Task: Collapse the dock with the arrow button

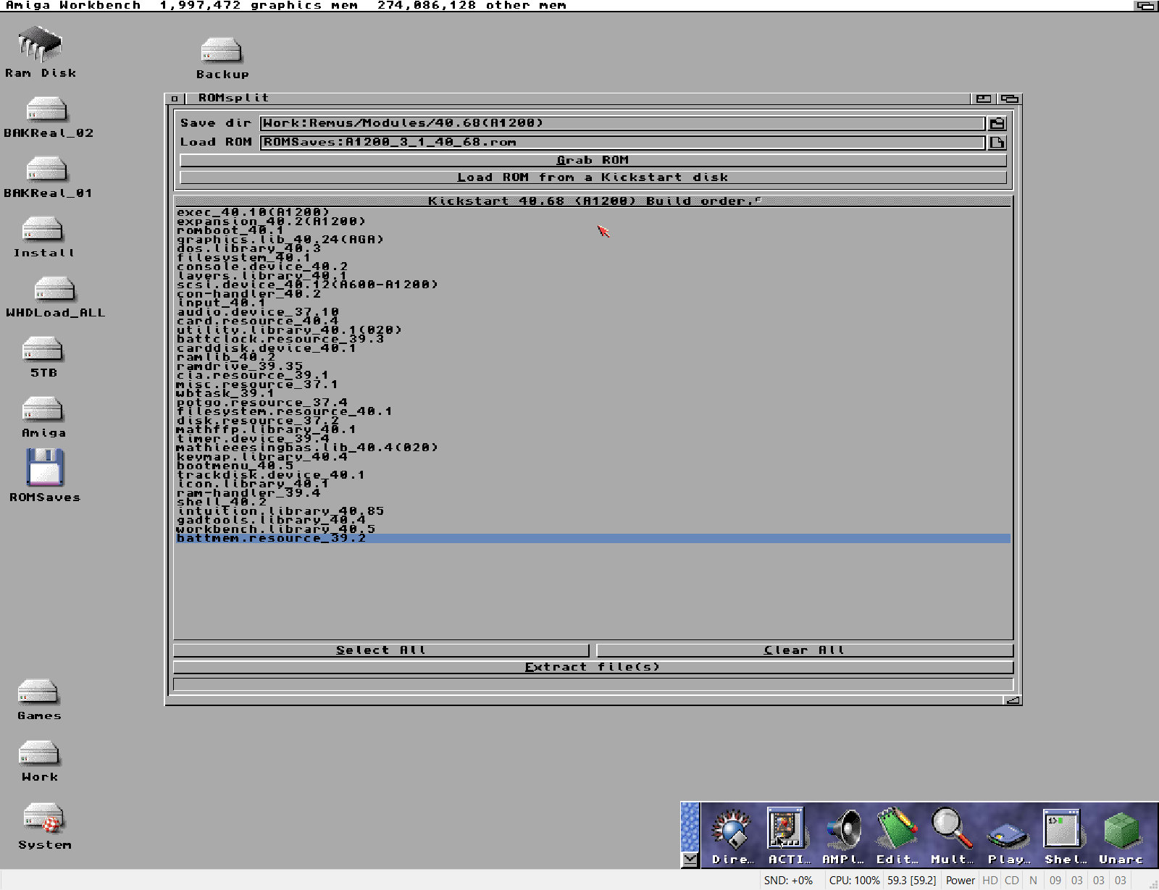Action: click(690, 860)
